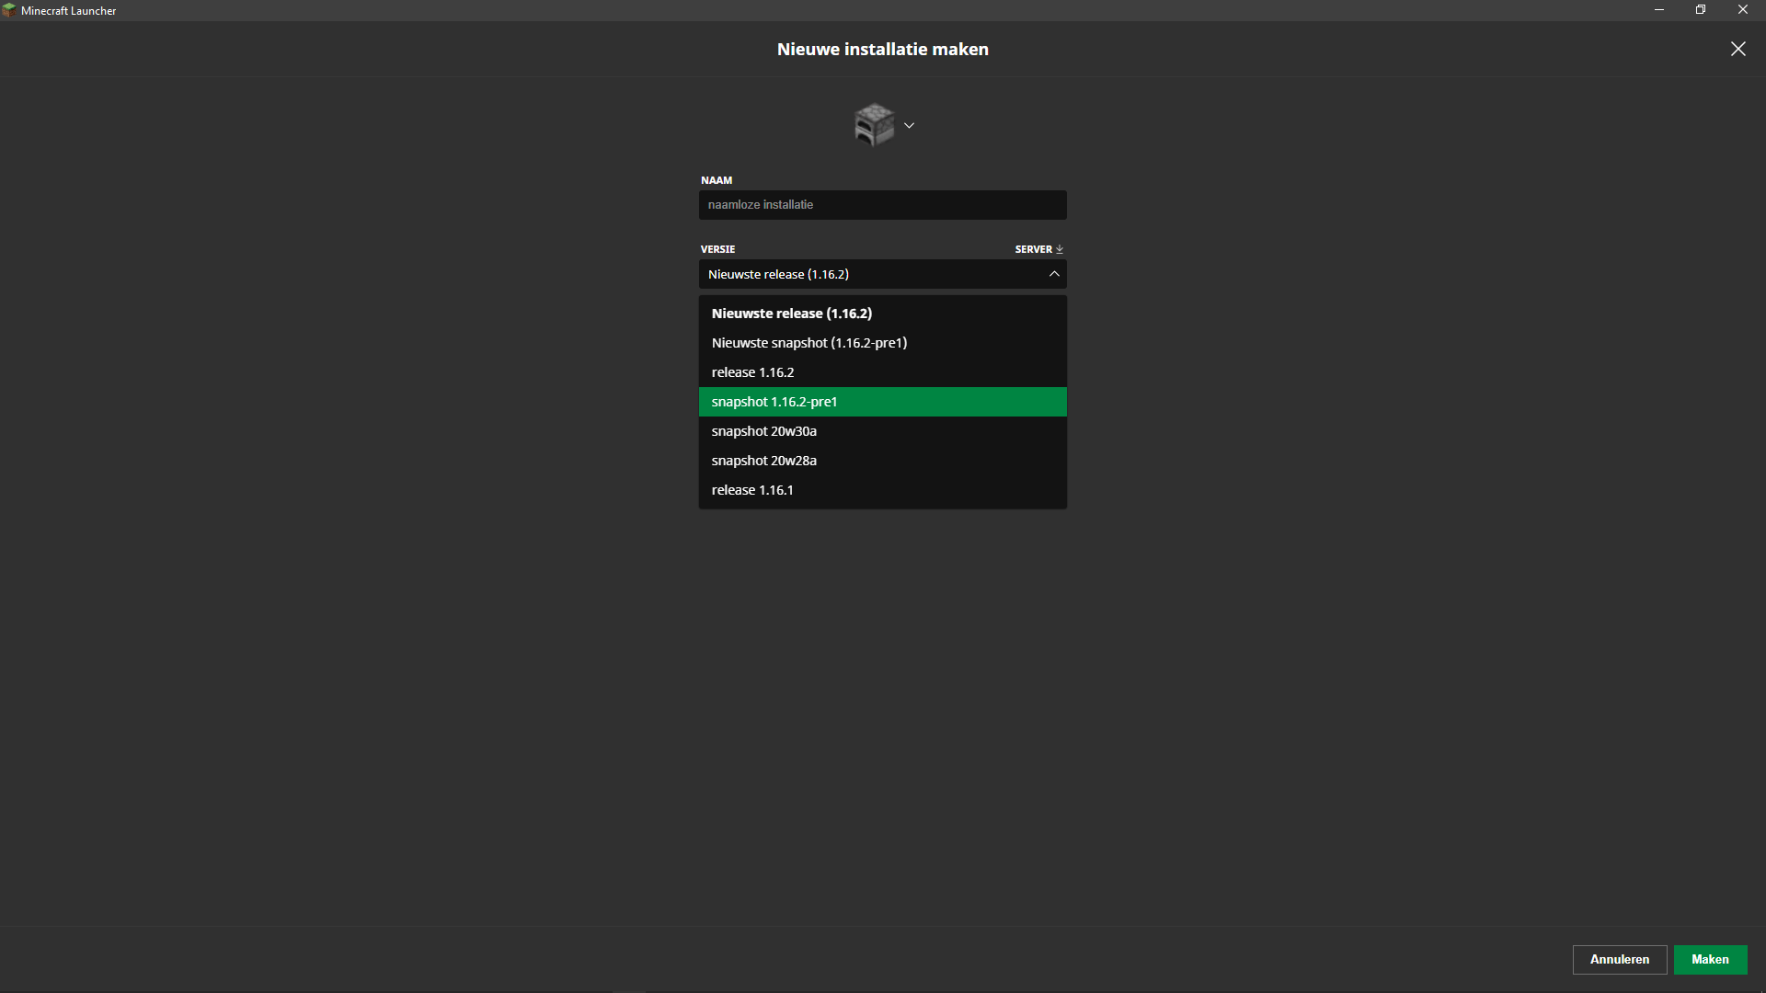This screenshot has height=993, width=1766.
Task: Minimize the Minecraft Launcher window
Action: click(x=1658, y=10)
